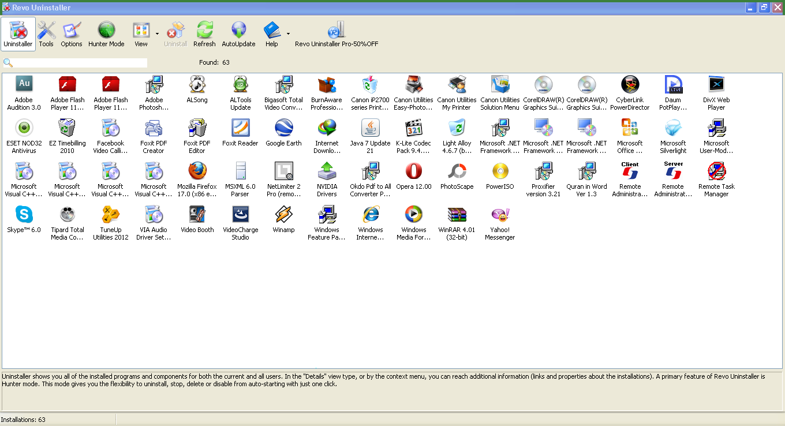Open the Tools panel

point(46,34)
